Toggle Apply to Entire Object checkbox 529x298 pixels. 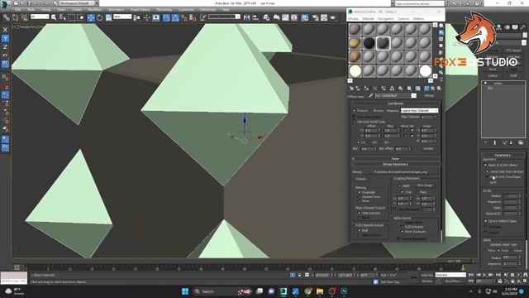(485, 165)
